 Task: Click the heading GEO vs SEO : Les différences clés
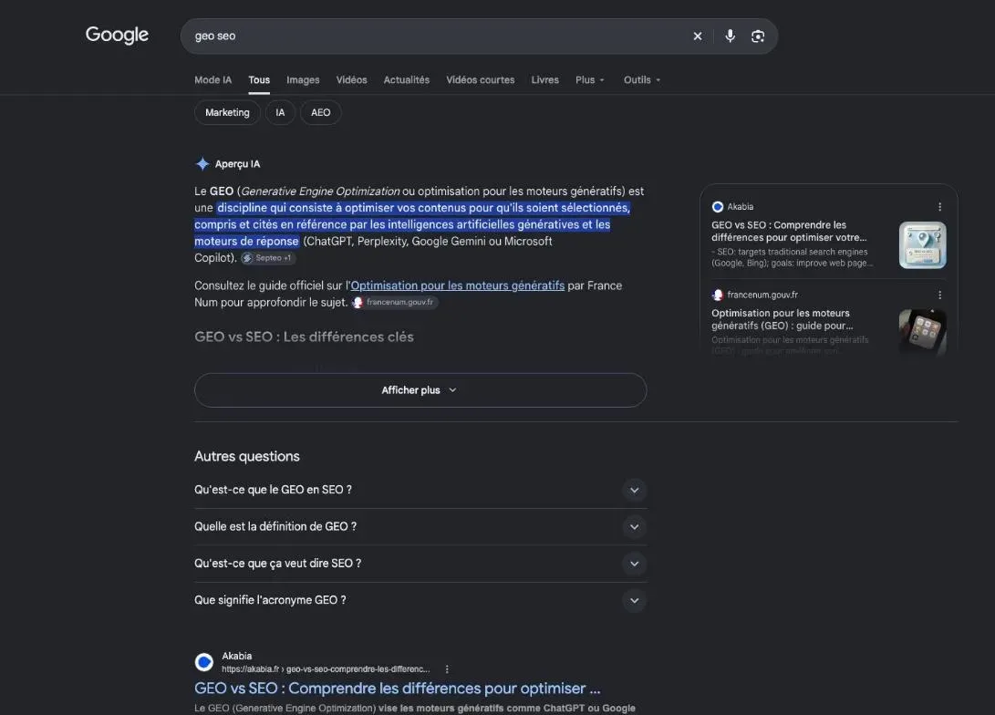coord(304,337)
